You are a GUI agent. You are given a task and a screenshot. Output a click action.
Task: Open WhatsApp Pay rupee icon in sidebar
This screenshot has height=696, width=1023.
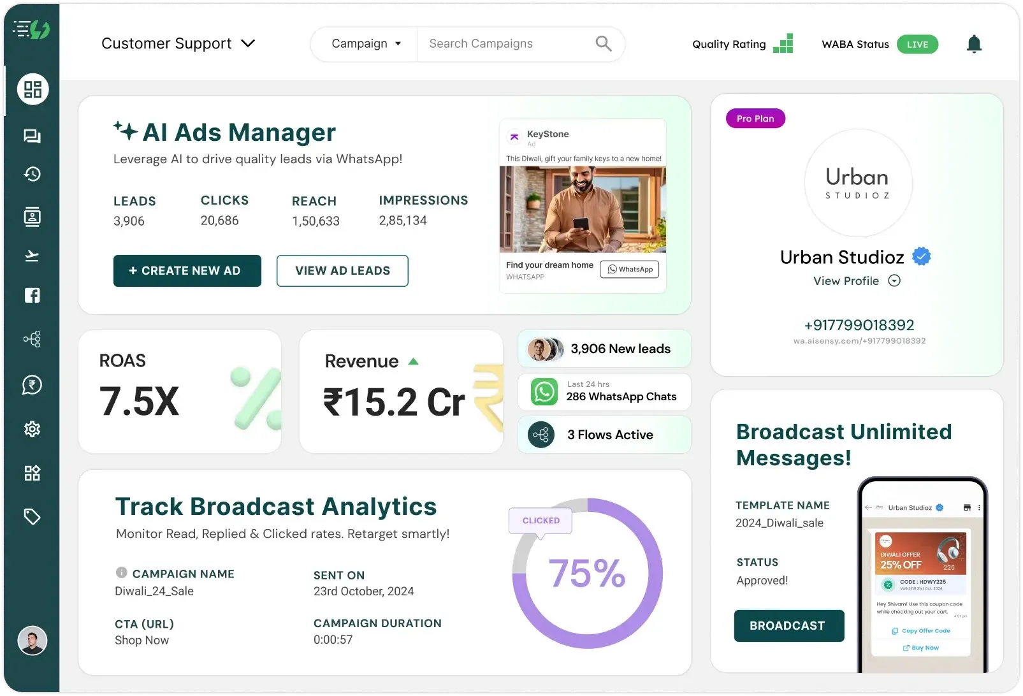tap(33, 384)
